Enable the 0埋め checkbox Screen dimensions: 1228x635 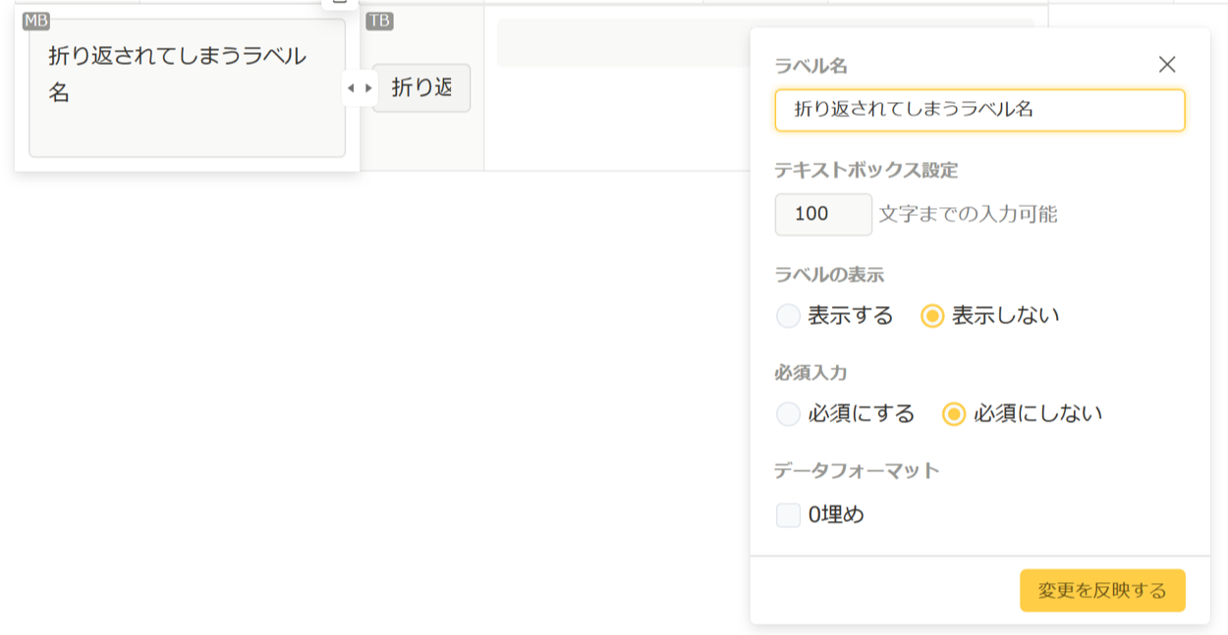788,515
